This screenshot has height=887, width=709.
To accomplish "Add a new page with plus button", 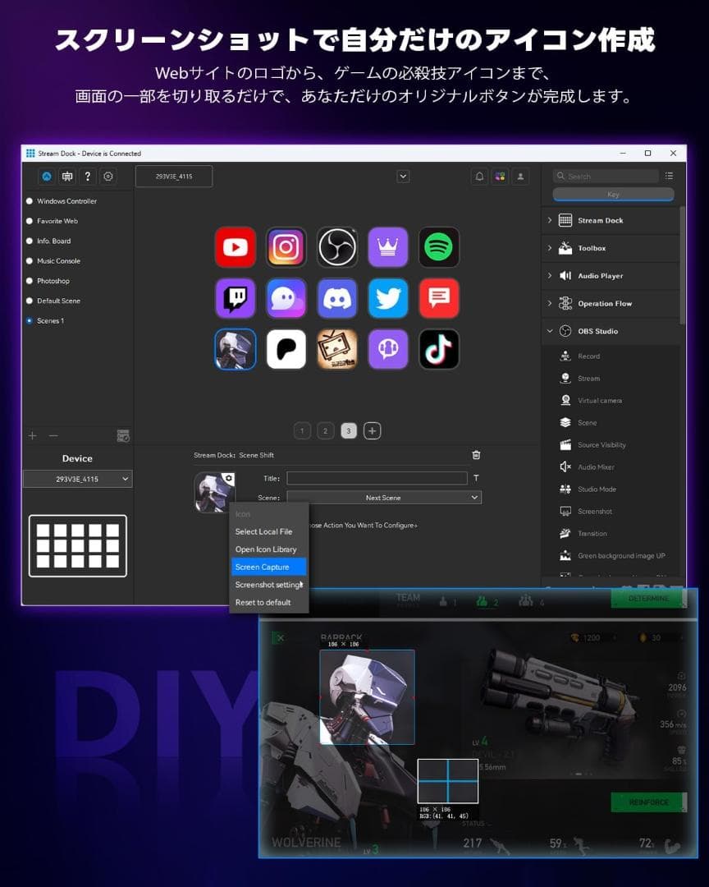I will (x=372, y=431).
